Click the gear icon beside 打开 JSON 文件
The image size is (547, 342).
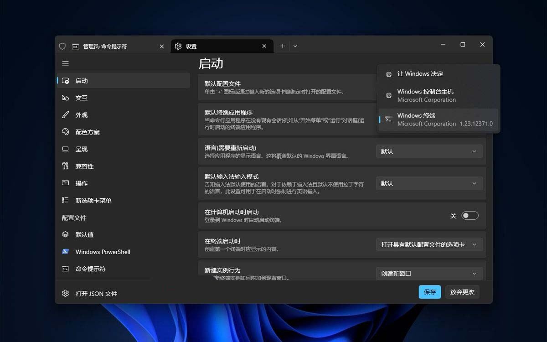(x=66, y=293)
